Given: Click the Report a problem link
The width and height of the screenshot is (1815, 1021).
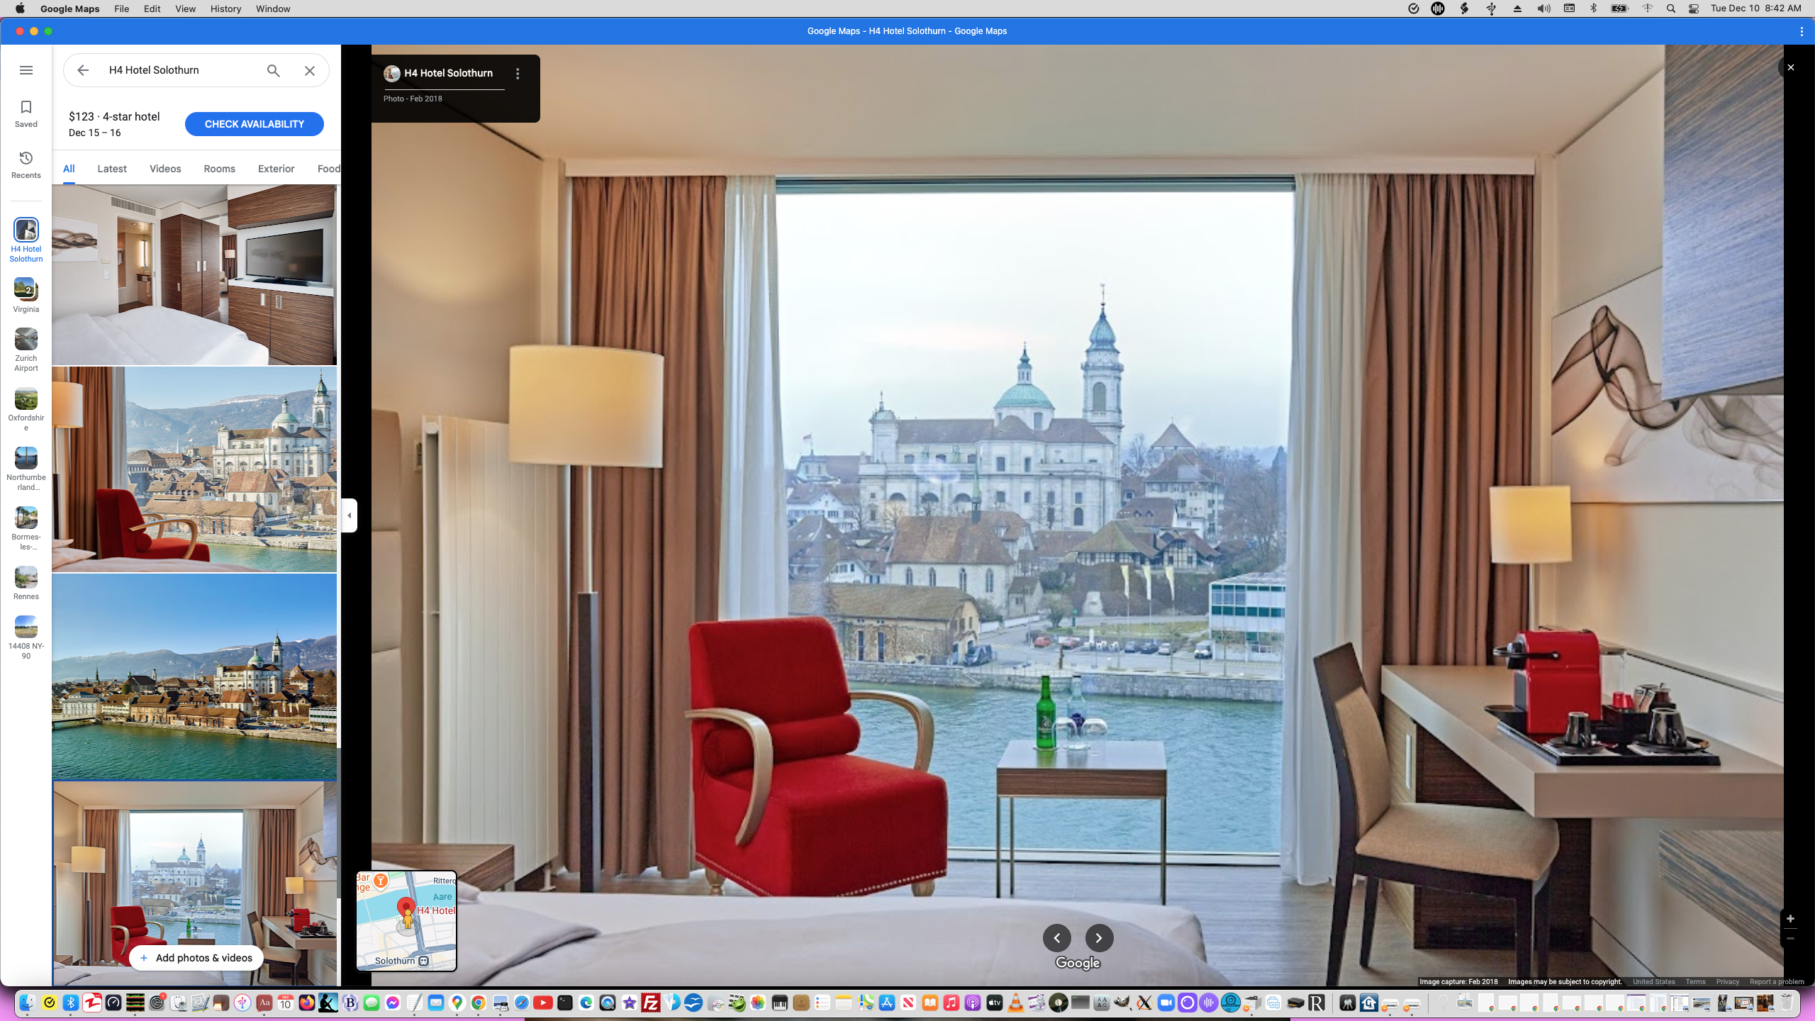Looking at the screenshot, I should tap(1776, 982).
